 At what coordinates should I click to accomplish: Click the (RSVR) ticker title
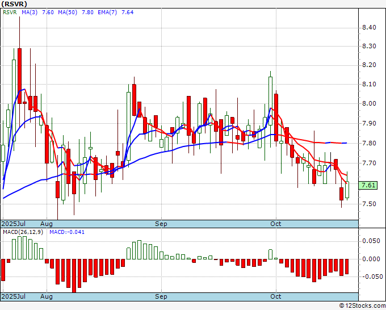[14, 3]
